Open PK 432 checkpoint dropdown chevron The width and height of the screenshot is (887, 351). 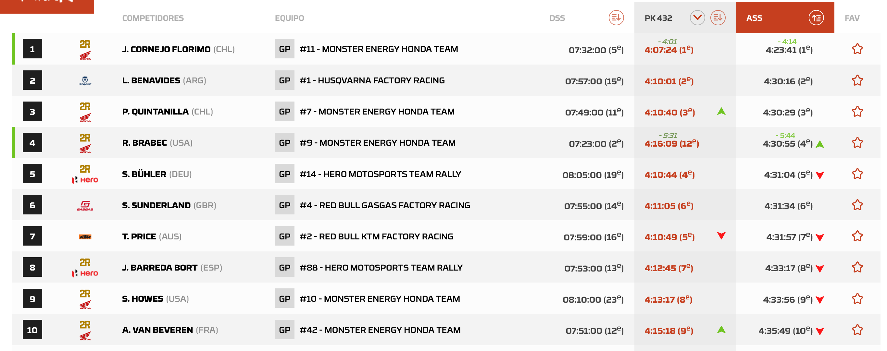pyautogui.click(x=697, y=18)
